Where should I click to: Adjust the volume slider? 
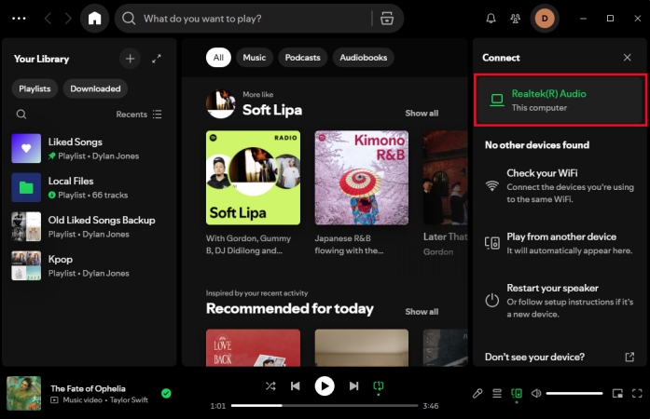click(574, 393)
